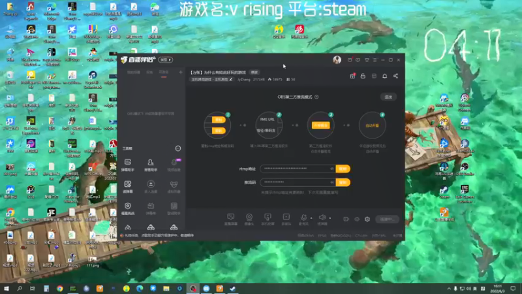The width and height of the screenshot is (522, 294).
Task: Click the record video icon near settings
Action: pos(346,219)
